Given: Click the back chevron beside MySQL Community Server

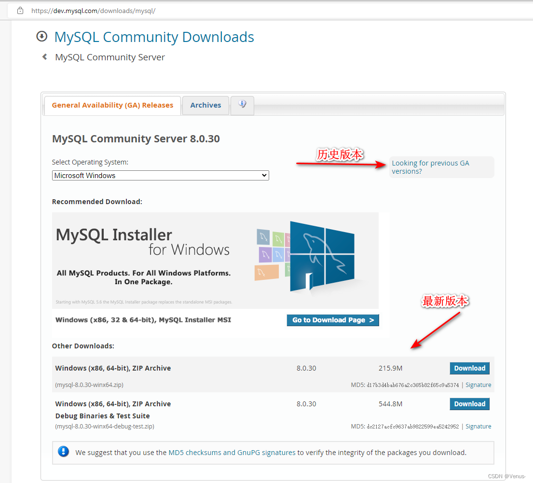Looking at the screenshot, I should pyautogui.click(x=44, y=57).
